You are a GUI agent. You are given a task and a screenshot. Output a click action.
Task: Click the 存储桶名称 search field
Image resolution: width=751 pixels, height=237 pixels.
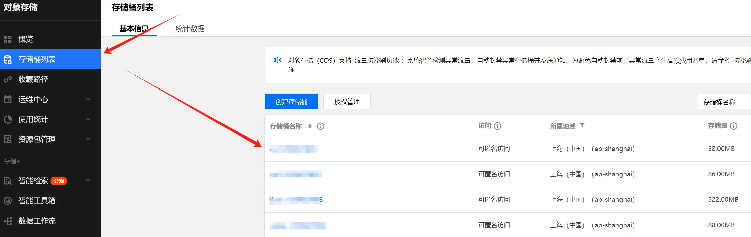click(x=725, y=102)
